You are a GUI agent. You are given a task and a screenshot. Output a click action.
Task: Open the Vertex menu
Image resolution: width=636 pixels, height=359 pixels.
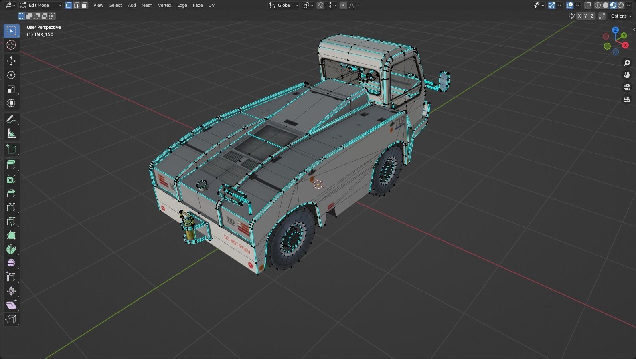tap(164, 5)
